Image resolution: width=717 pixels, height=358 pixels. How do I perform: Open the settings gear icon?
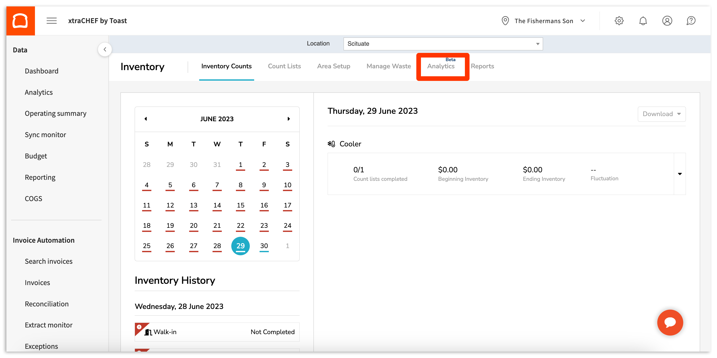tap(619, 21)
